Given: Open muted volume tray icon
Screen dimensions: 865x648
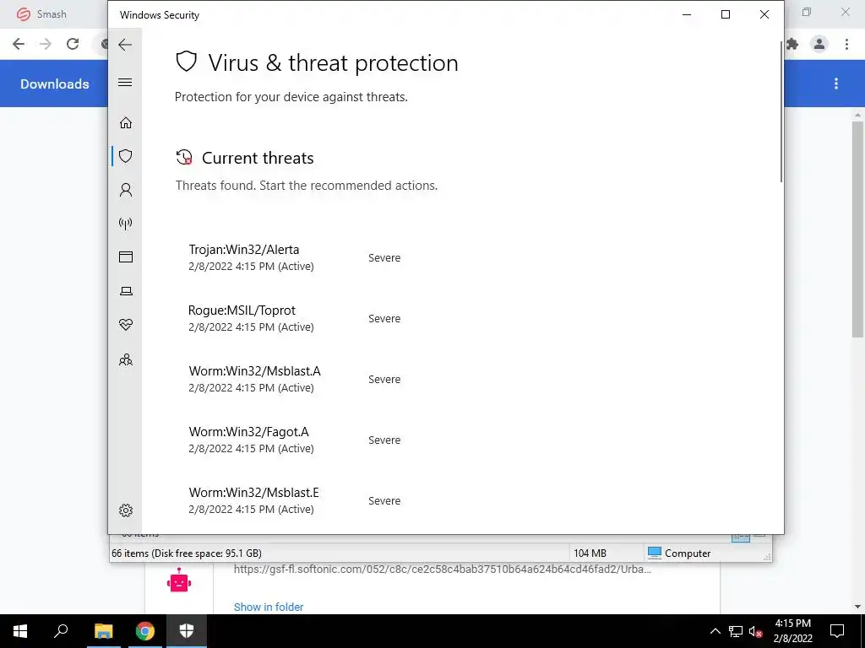Looking at the screenshot, I should coord(756,631).
